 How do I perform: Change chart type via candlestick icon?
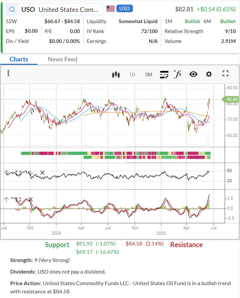point(116,75)
